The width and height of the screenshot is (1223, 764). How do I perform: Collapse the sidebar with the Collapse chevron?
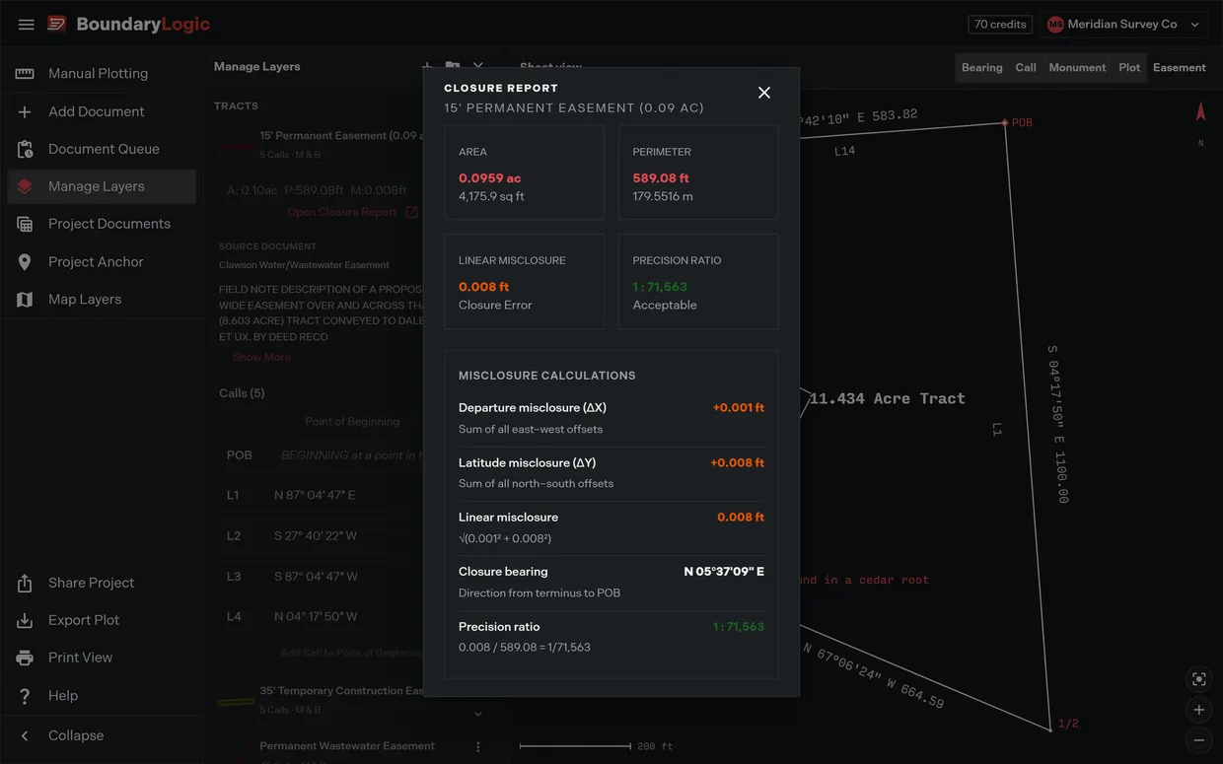25,736
